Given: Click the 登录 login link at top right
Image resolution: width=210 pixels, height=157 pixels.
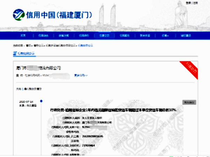Looking at the screenshot, I should [189, 3].
